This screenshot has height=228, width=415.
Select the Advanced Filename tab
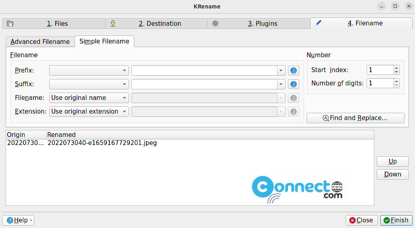pos(40,41)
